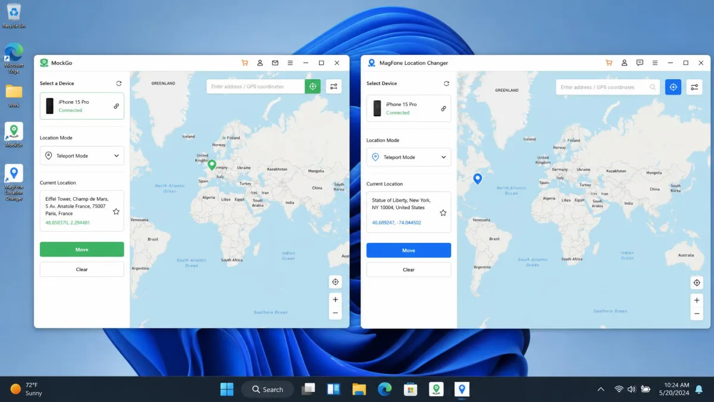The width and height of the screenshot is (714, 402).
Task: Click green map pin over France
Action: [x=212, y=165]
